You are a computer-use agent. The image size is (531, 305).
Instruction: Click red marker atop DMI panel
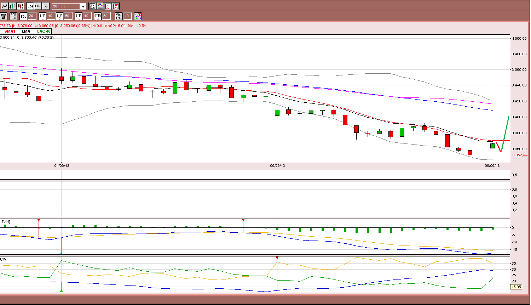tap(277, 258)
